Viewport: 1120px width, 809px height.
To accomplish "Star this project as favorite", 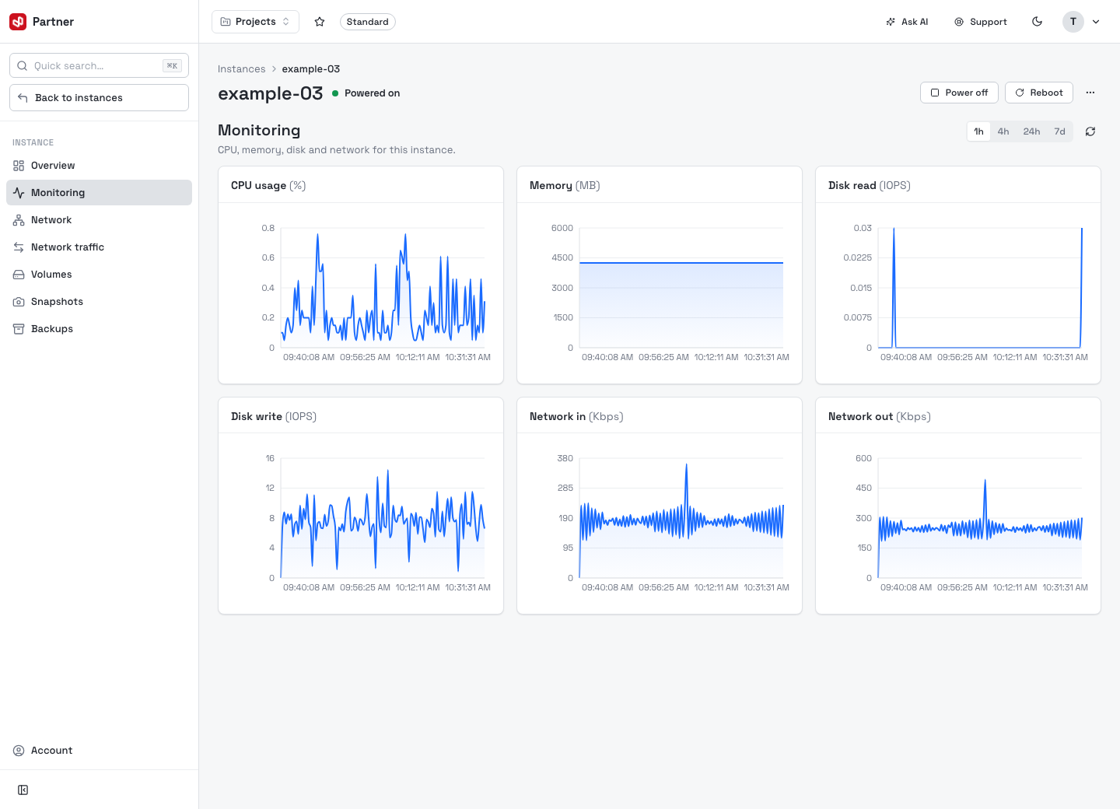I will point(320,22).
